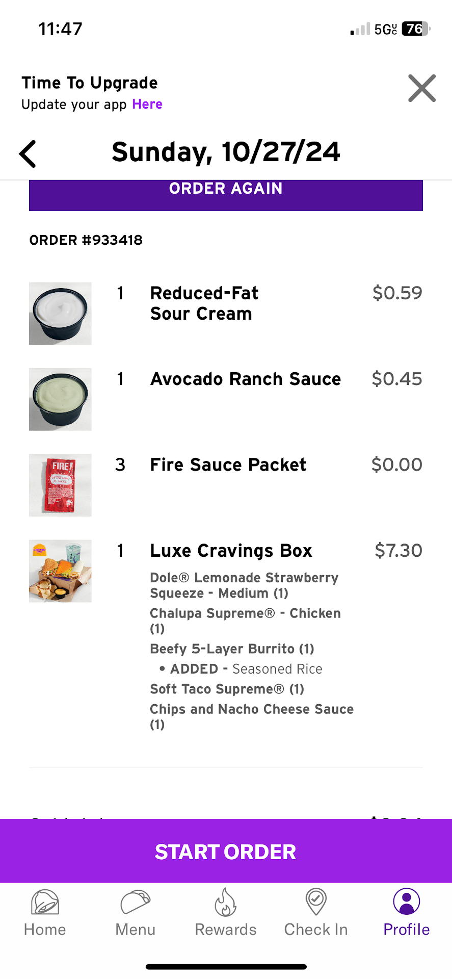Go back using the left chevron
Screen dimensions: 452x979
coord(28,153)
